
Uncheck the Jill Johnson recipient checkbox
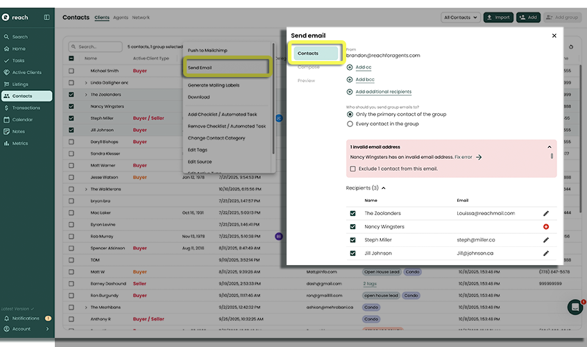pyautogui.click(x=353, y=253)
